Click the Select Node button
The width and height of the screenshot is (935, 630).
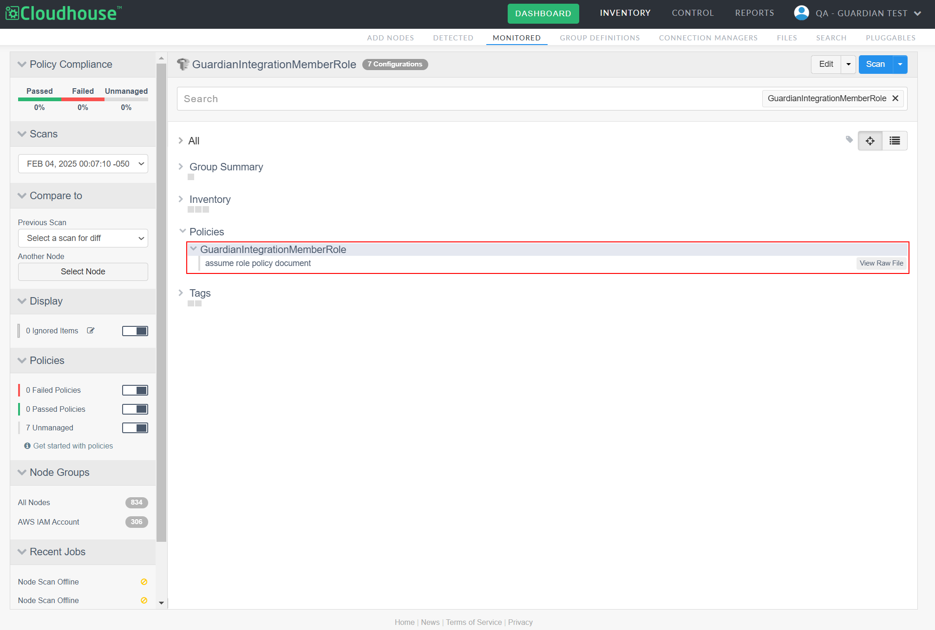pos(83,272)
